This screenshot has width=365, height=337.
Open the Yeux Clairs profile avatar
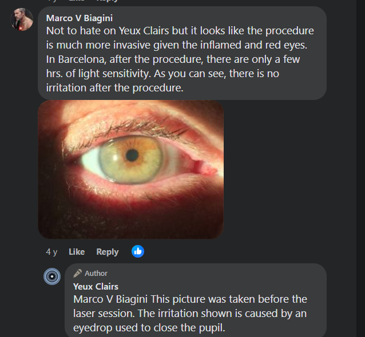coord(52,276)
